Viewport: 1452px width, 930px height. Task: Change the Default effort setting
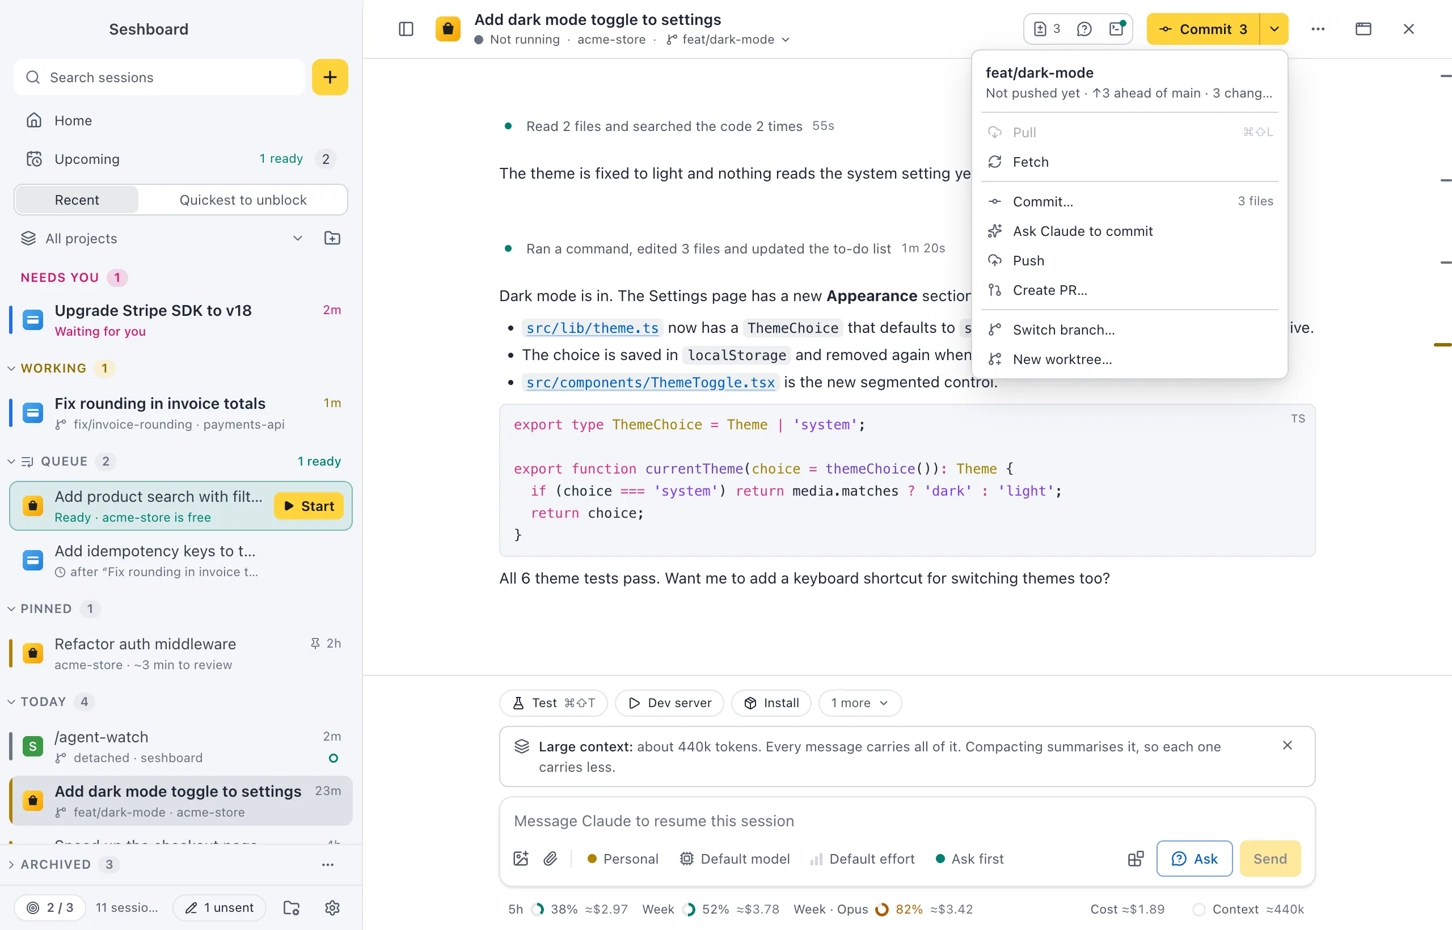[x=862, y=859]
